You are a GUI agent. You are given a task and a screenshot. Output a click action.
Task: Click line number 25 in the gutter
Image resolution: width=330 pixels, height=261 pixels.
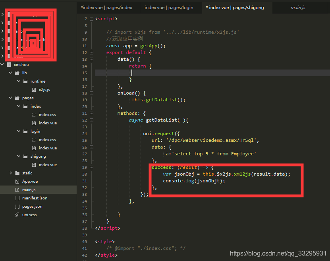[84, 140]
